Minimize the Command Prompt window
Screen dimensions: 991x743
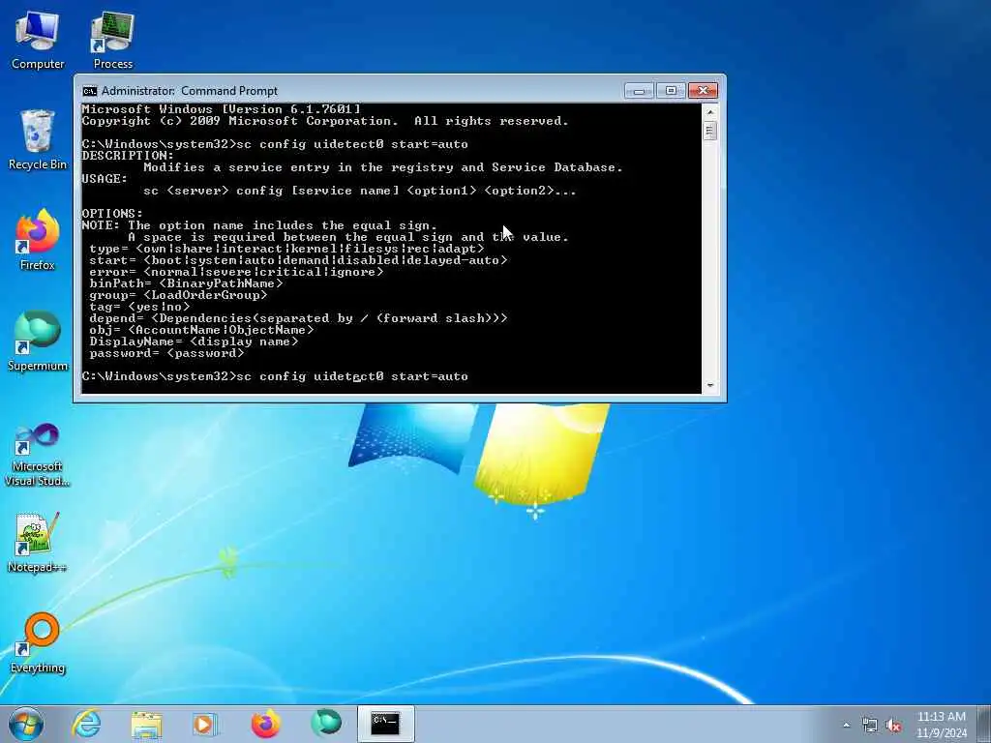[x=639, y=91]
